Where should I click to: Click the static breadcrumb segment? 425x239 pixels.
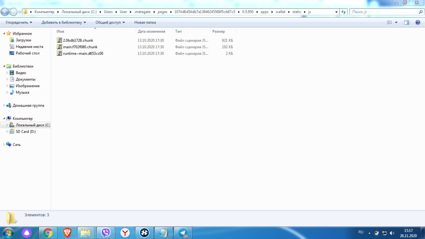297,12
